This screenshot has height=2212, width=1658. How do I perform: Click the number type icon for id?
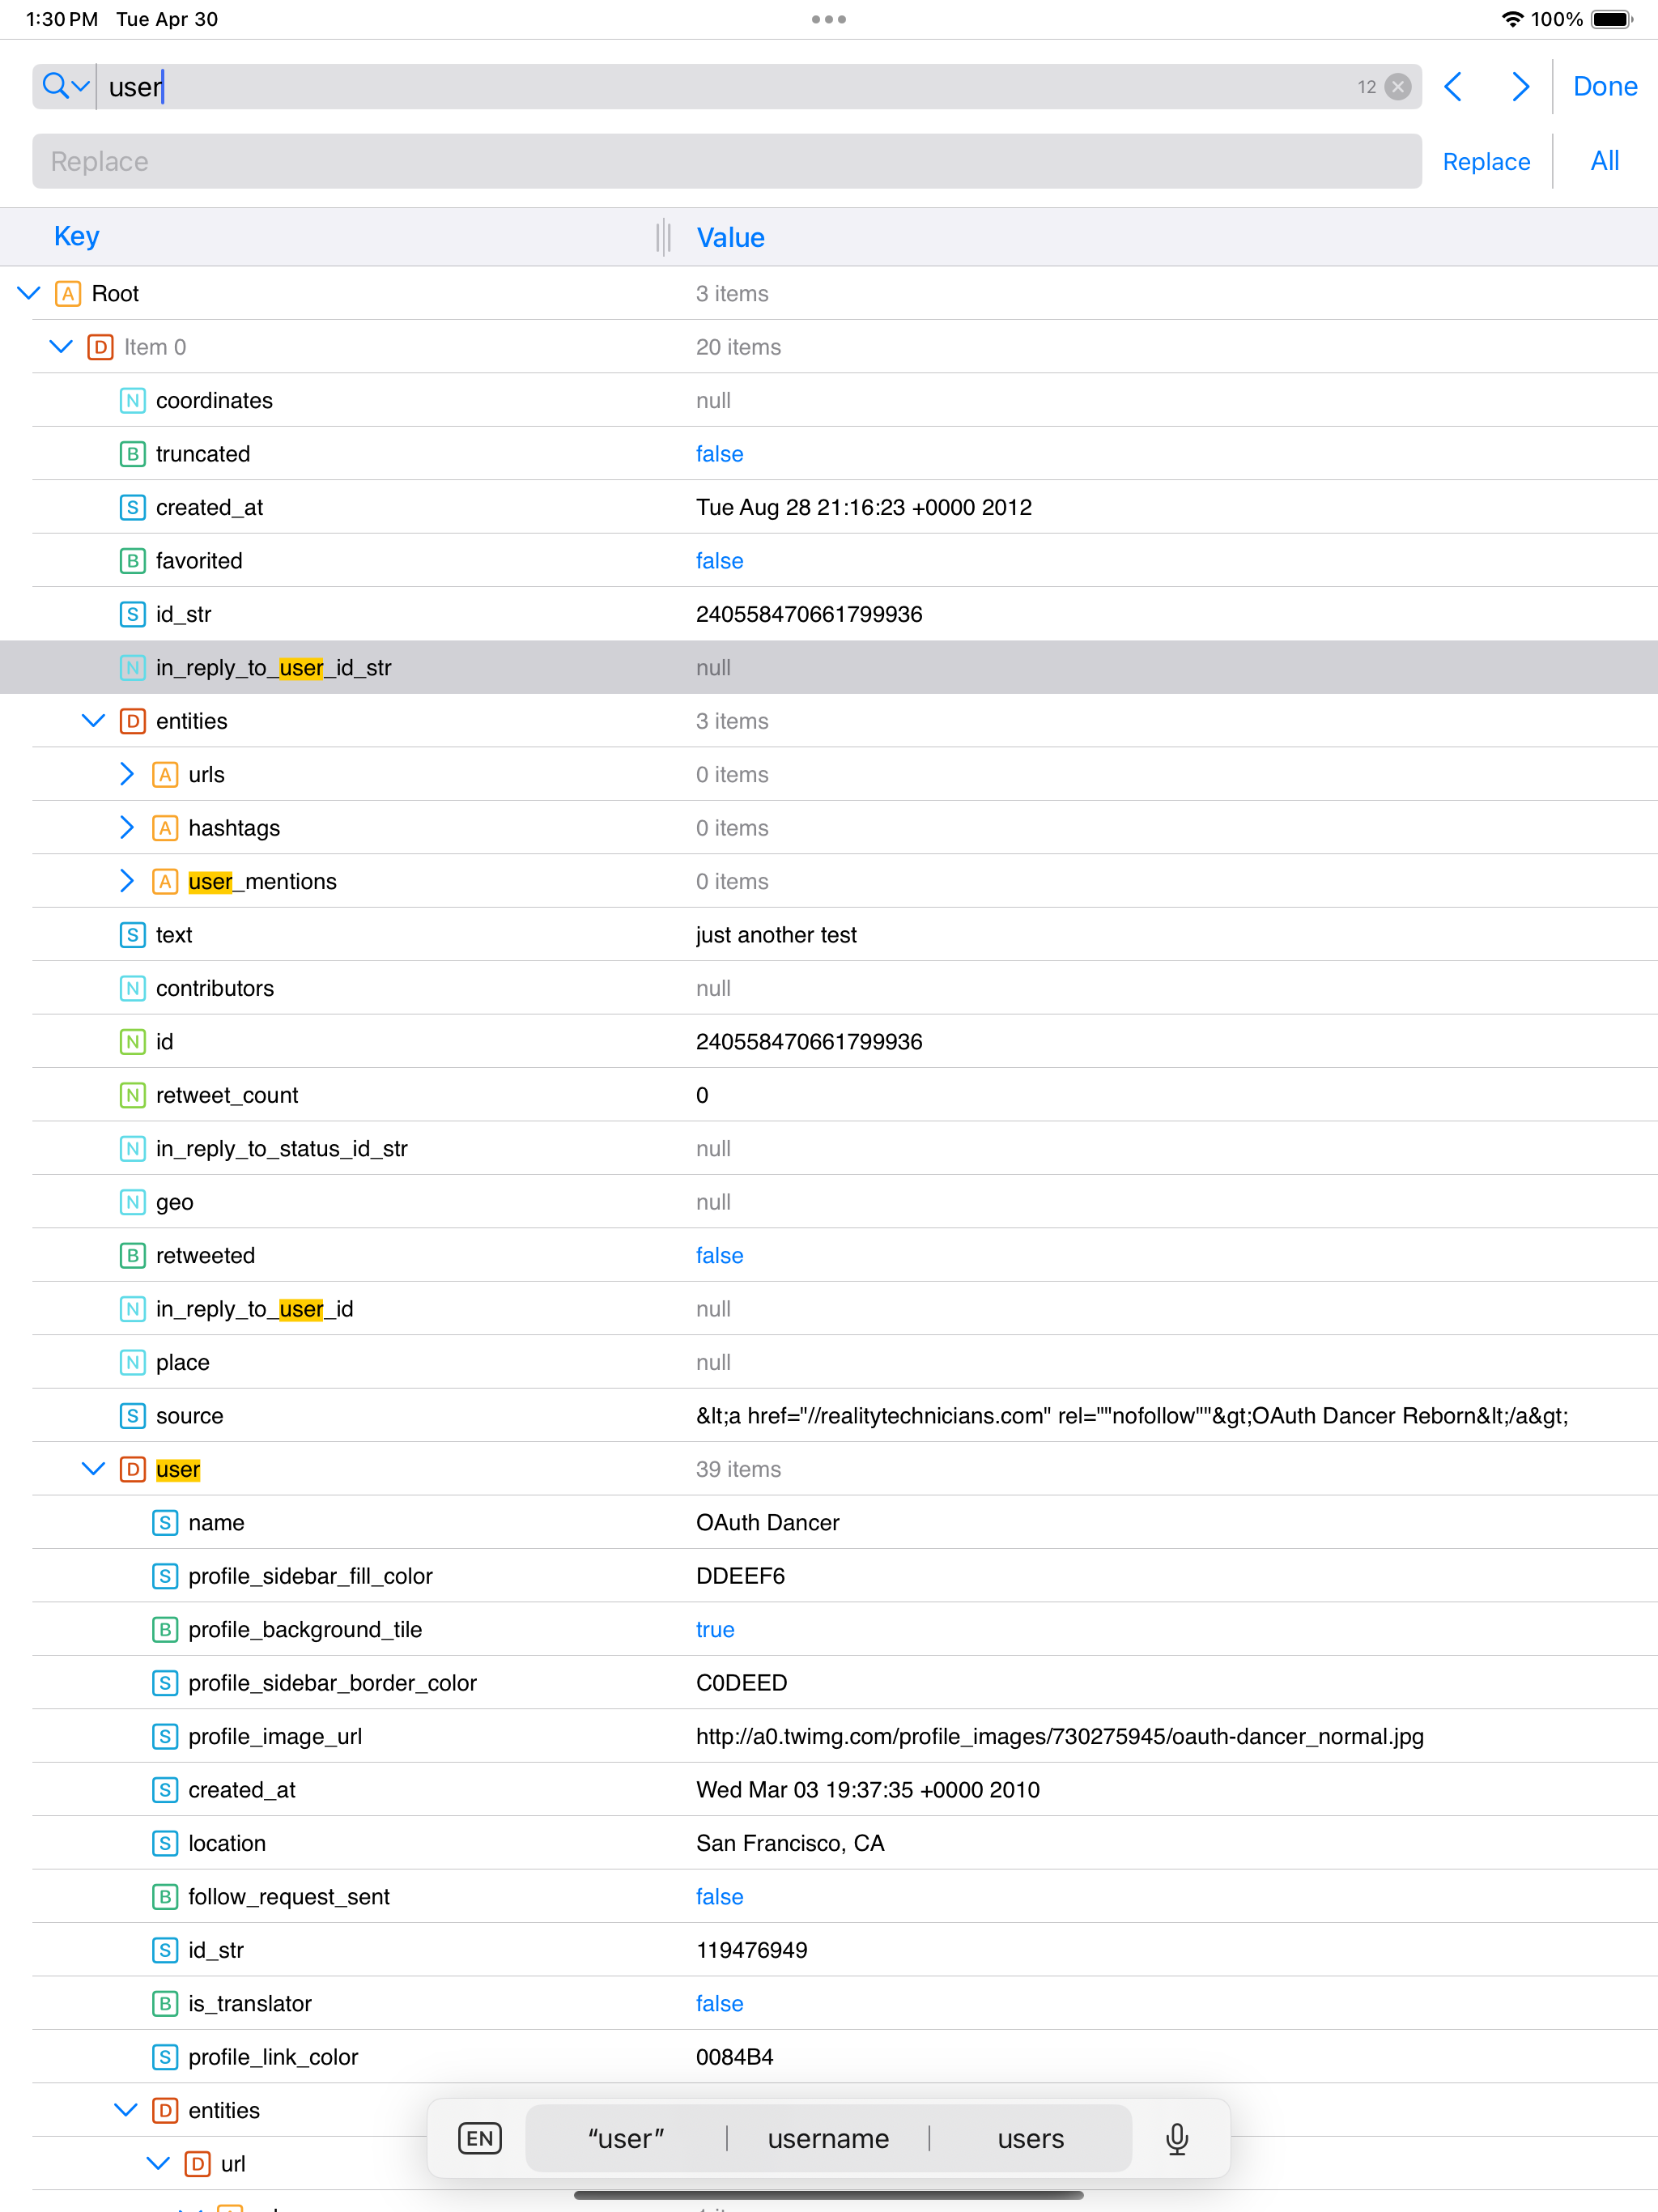(x=133, y=1042)
